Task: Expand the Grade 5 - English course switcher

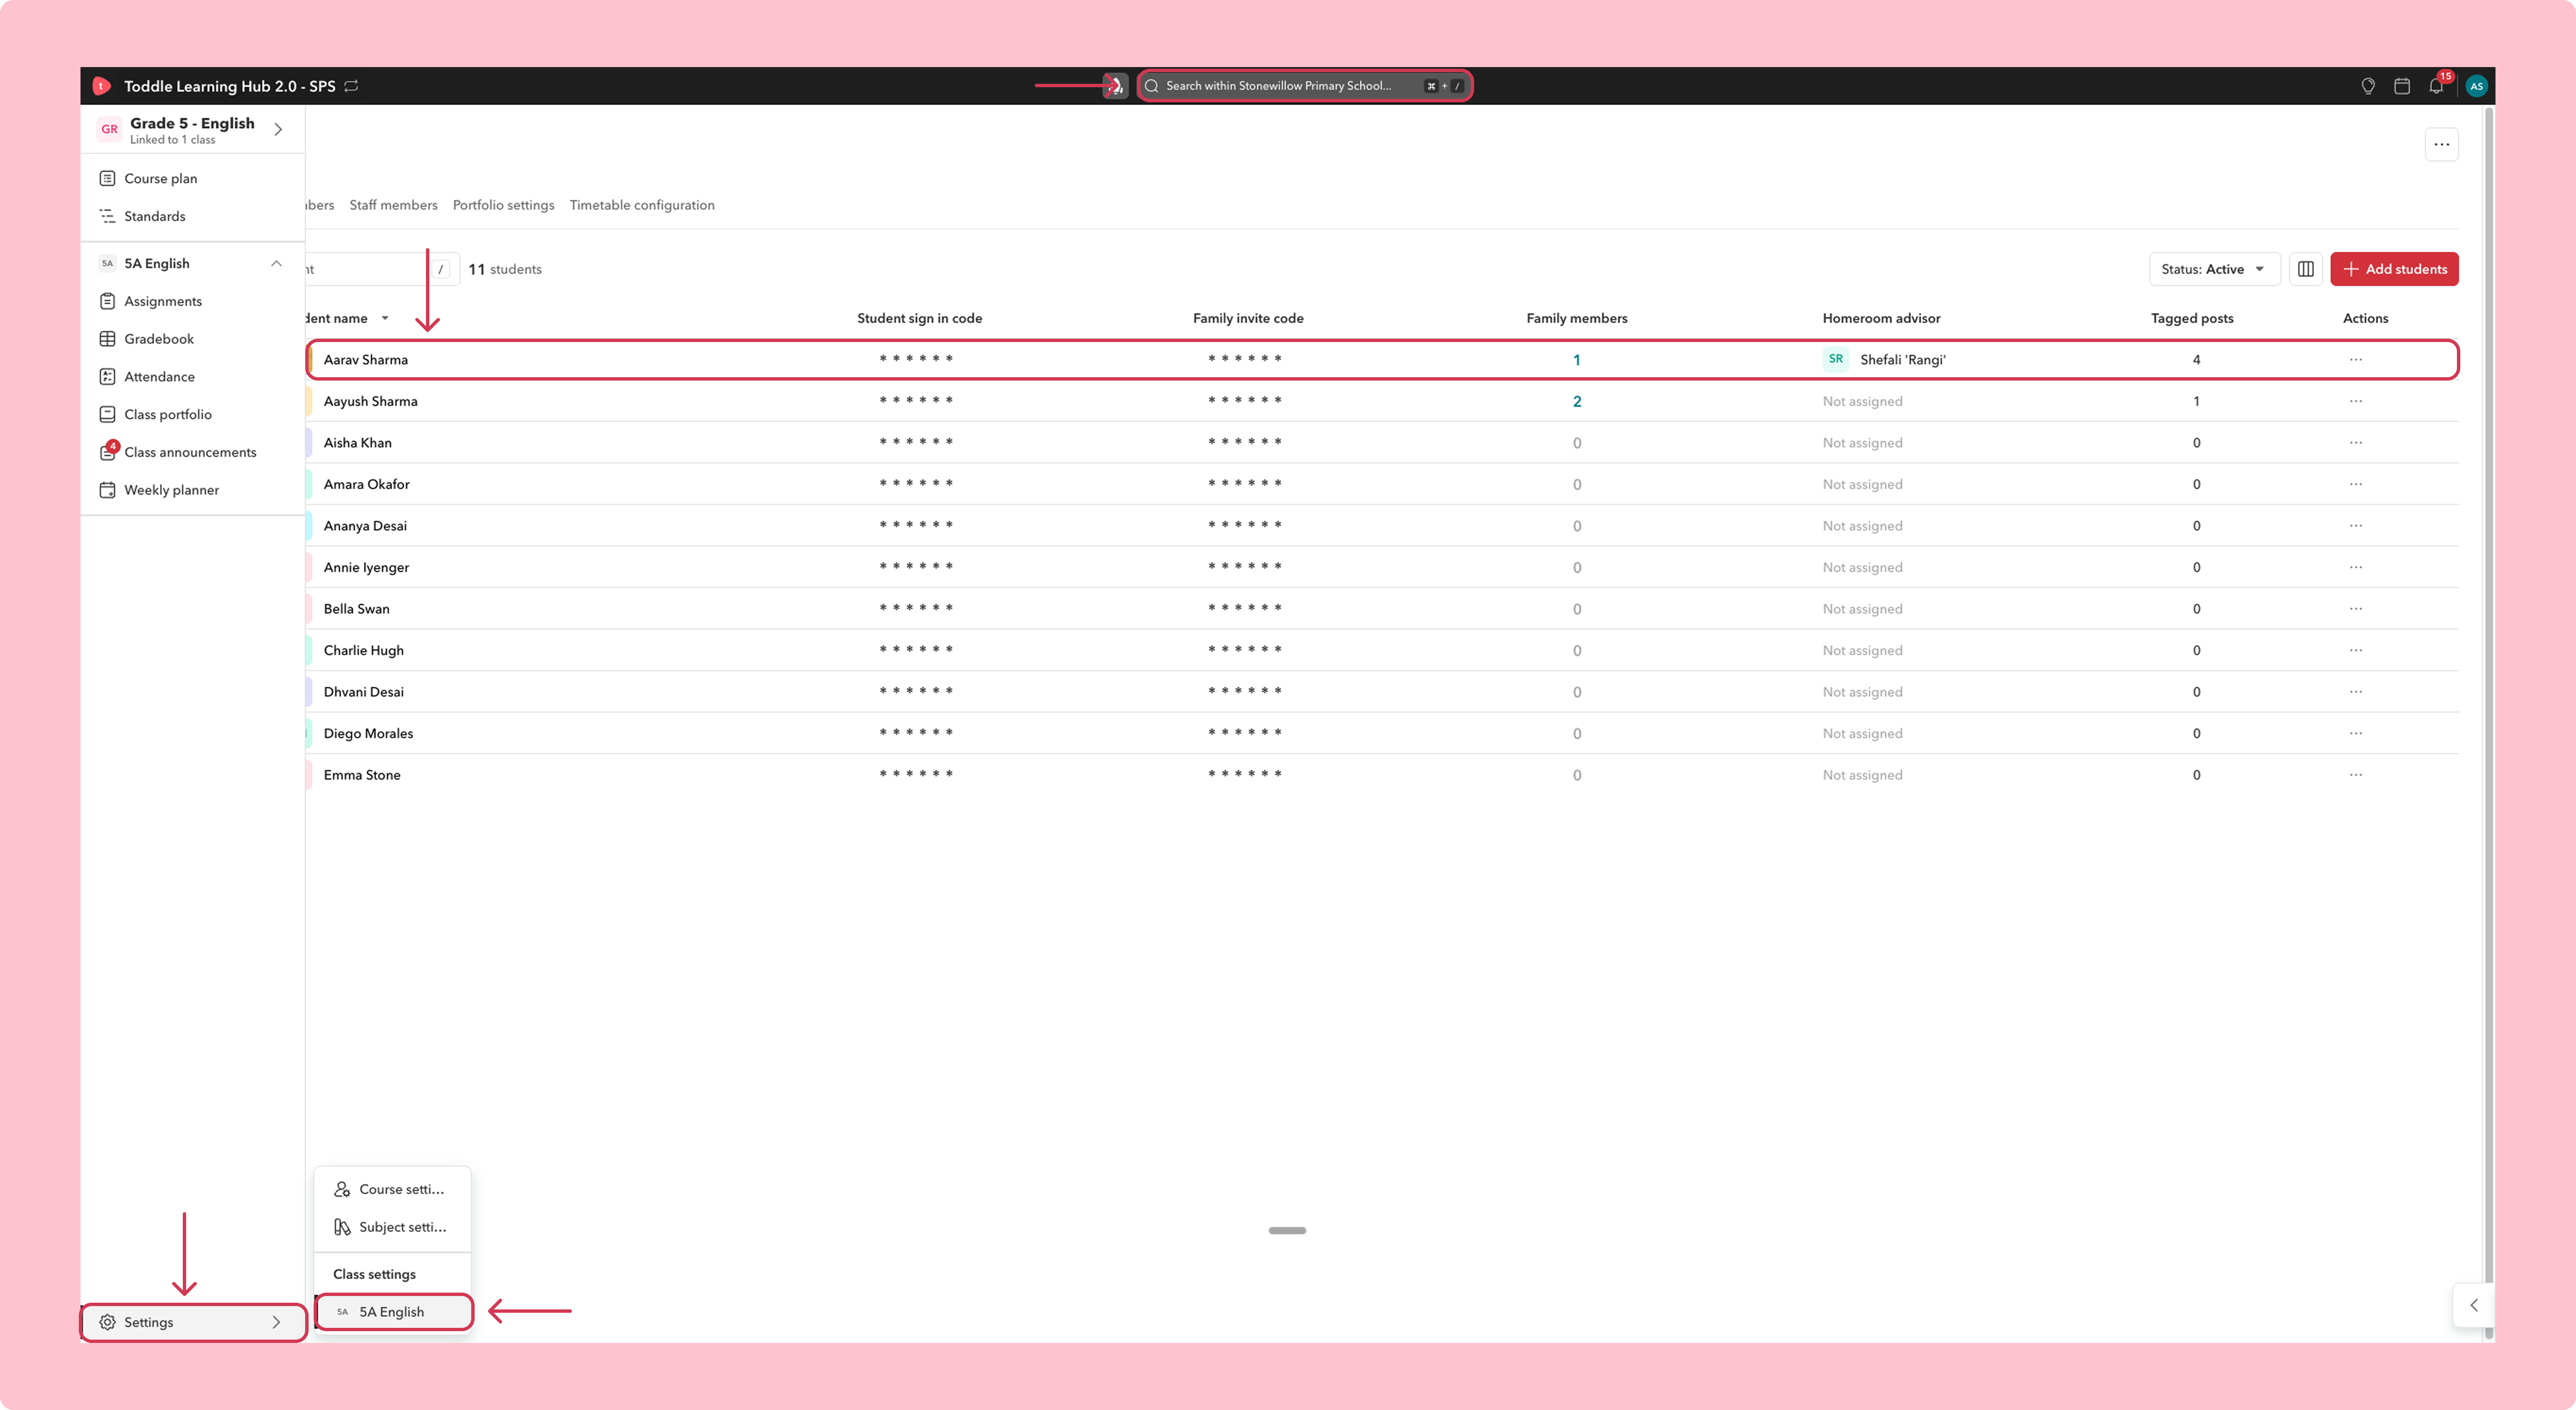Action: coord(278,129)
